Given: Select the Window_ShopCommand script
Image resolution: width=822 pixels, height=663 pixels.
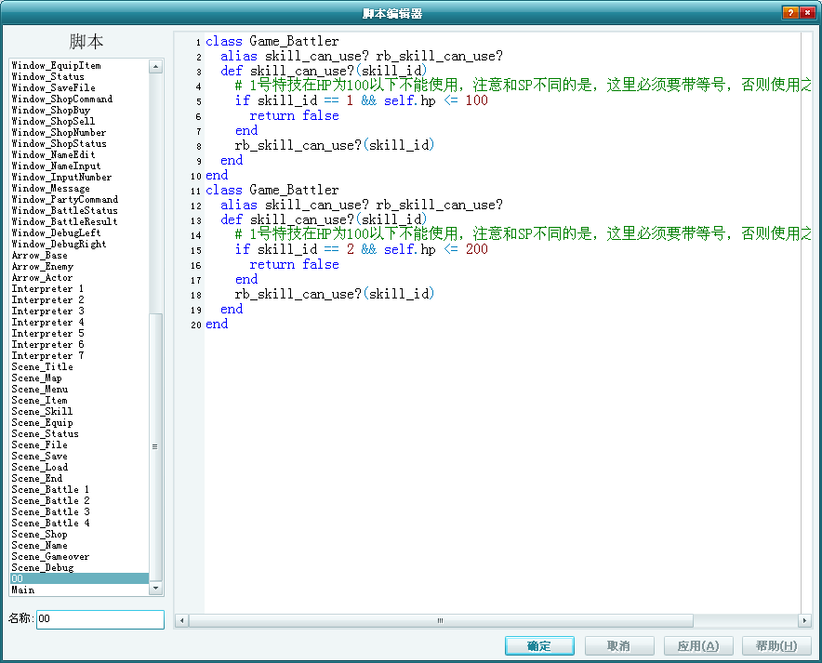Looking at the screenshot, I should [x=79, y=99].
